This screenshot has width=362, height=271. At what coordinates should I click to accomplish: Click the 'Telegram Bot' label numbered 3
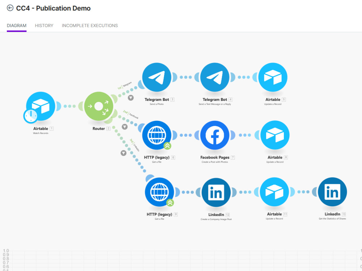pyautogui.click(x=157, y=99)
